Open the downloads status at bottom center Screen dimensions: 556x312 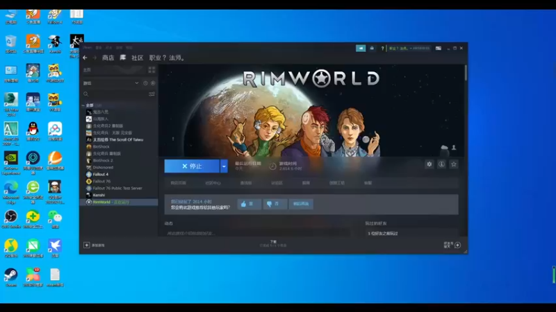pyautogui.click(x=273, y=243)
